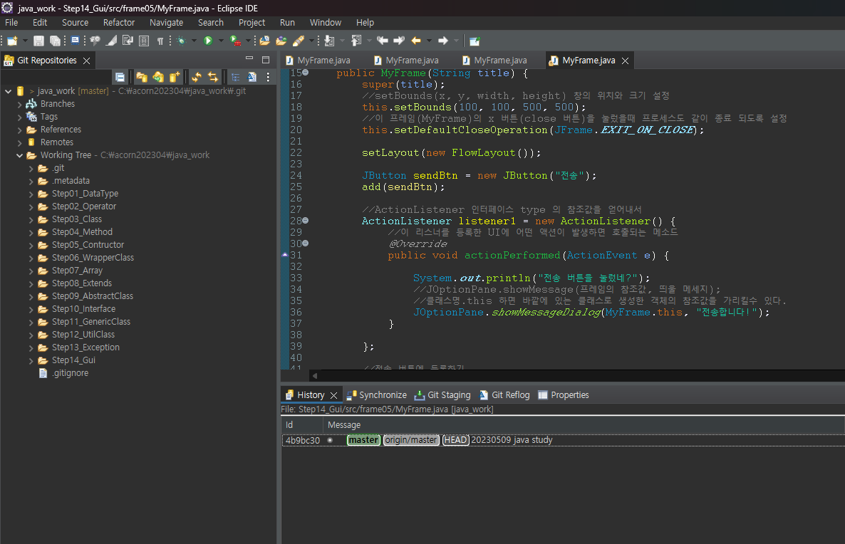Click the Run button in the toolbar

208,41
